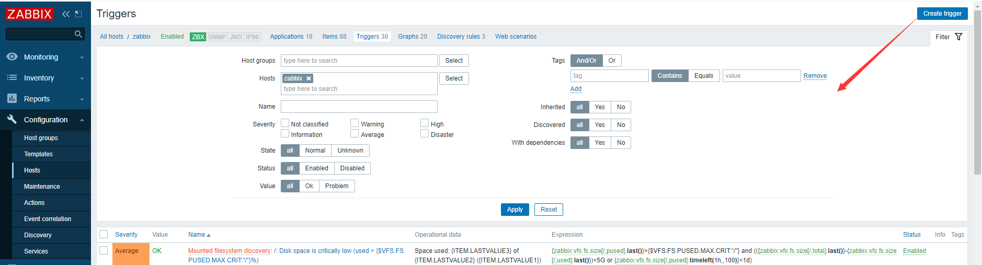This screenshot has width=982, height=265.
Task: Select Equals tag operator
Action: (704, 76)
